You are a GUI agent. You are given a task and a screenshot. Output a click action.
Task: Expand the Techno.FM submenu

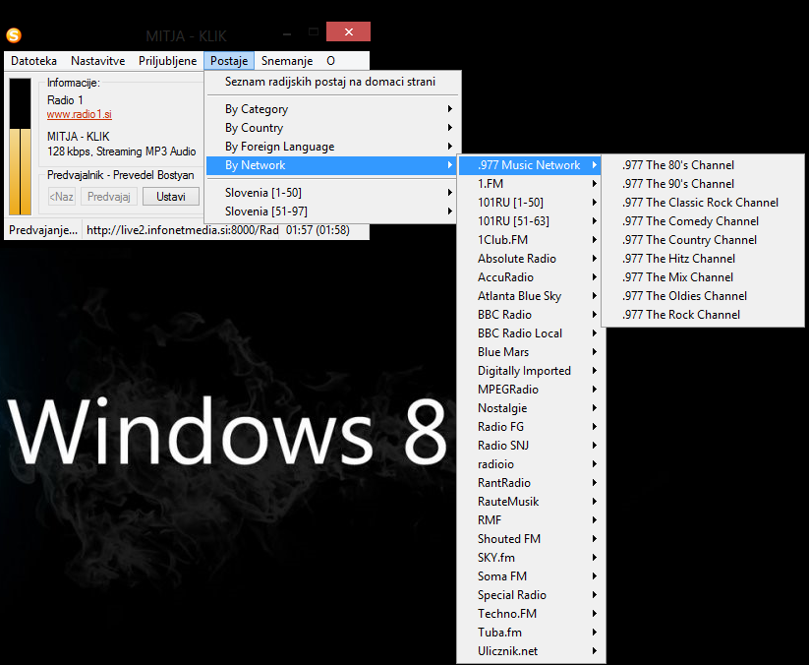click(x=531, y=614)
